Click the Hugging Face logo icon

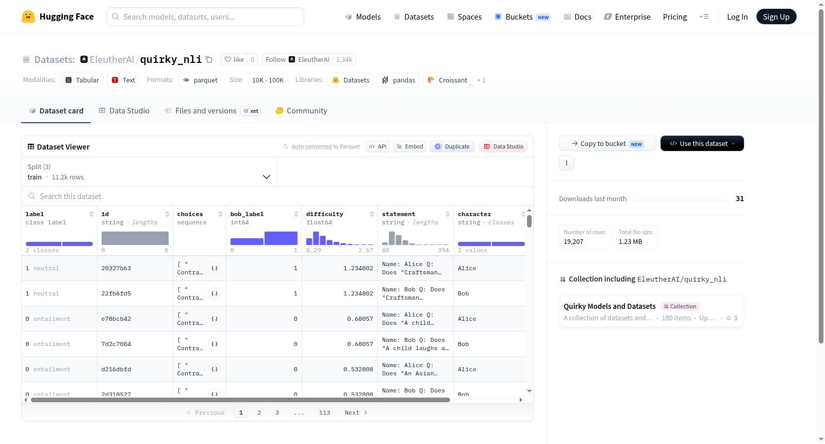[x=28, y=17]
